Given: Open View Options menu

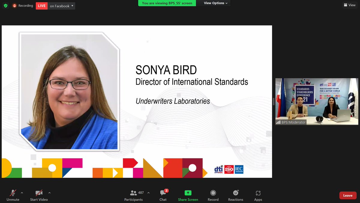Looking at the screenshot, I should (x=216, y=3).
